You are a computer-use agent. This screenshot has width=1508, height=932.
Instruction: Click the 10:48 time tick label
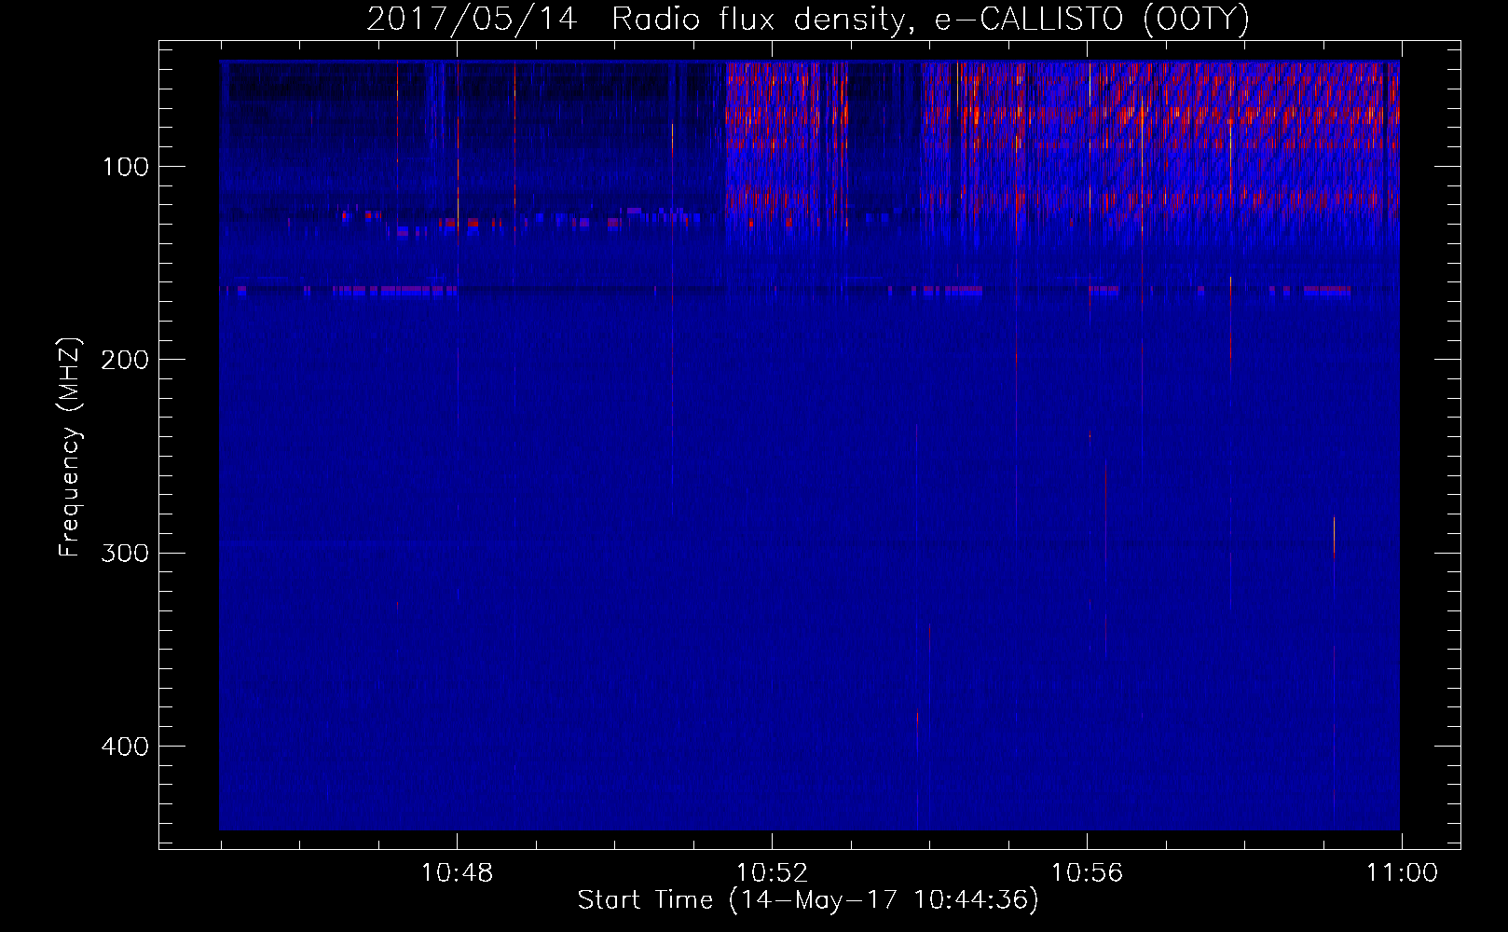point(457,873)
